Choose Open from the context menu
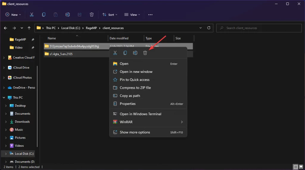The image size is (305, 170). pyautogui.click(x=148, y=64)
